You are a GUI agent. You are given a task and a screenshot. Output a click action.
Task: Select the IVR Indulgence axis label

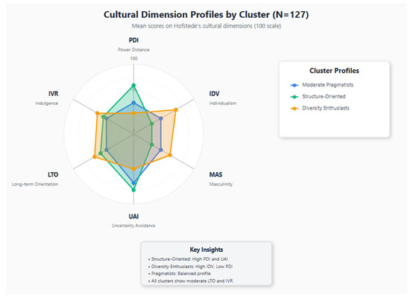47,98
